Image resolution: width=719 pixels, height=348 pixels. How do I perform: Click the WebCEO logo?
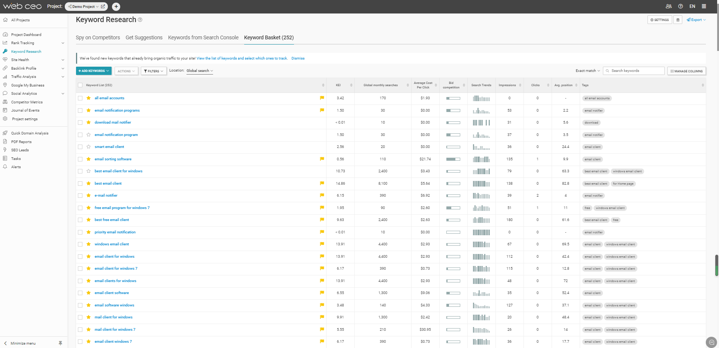(22, 6)
